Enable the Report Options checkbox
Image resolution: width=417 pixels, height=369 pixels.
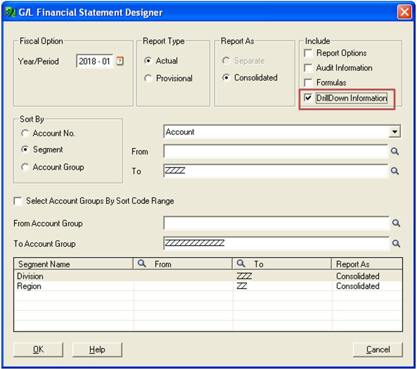click(x=308, y=53)
